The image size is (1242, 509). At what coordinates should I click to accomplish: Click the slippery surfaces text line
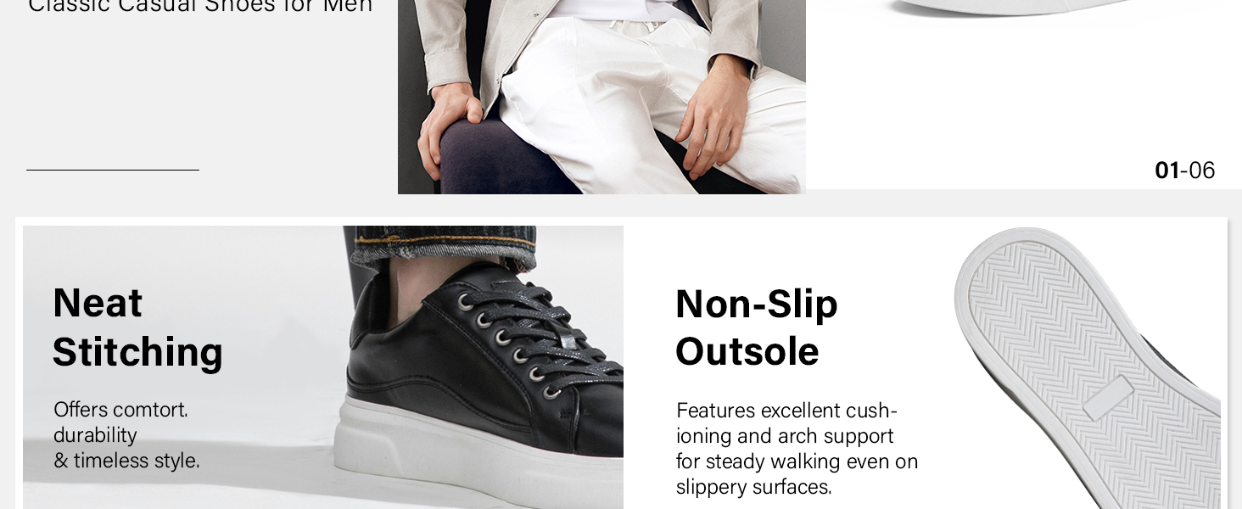(x=753, y=487)
